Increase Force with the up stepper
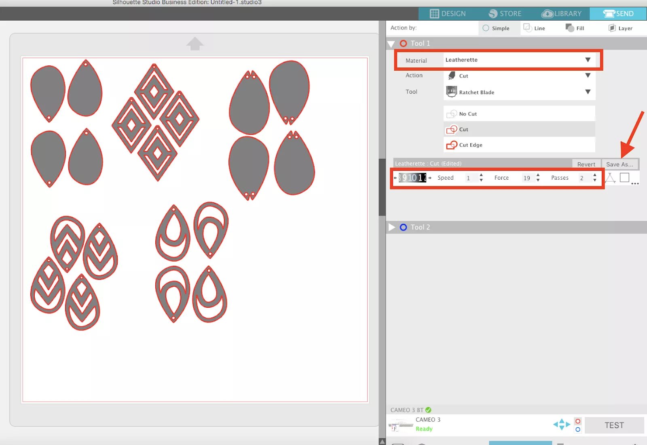647x445 pixels. point(538,175)
